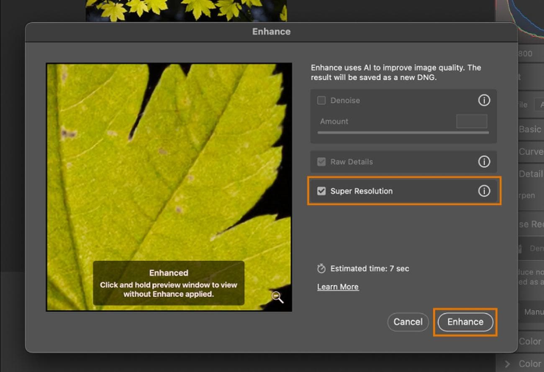544x372 pixels.
Task: View info for Raw Details option
Action: 484,162
